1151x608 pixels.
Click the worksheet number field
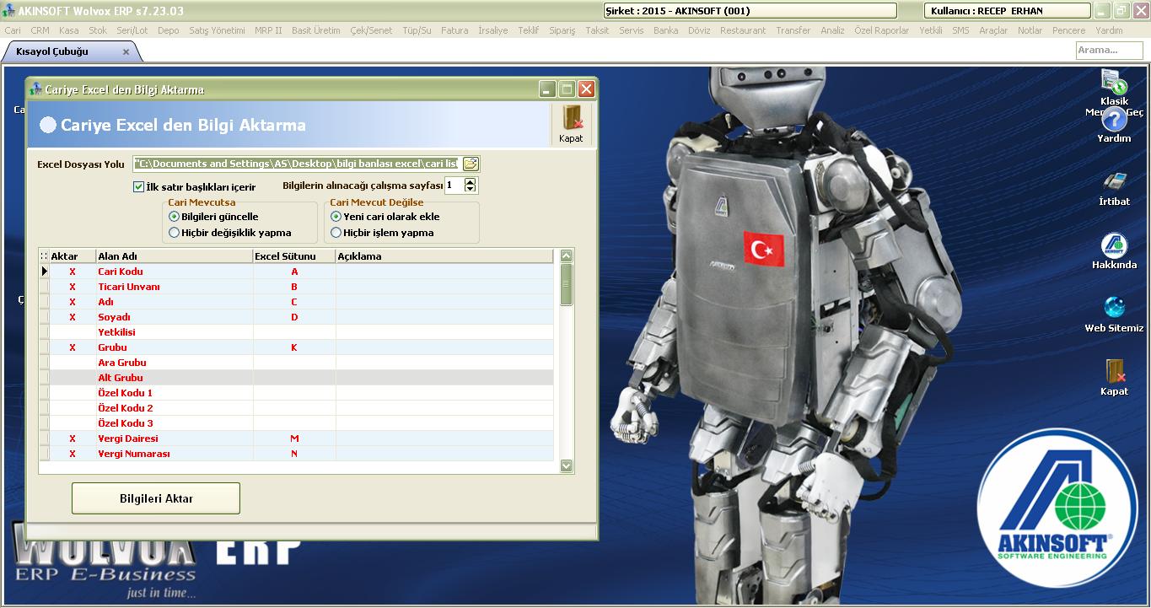[x=454, y=186]
